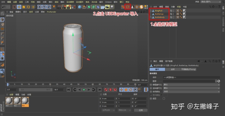
Task: Toggle Z axis lock
Action: [49, 7]
